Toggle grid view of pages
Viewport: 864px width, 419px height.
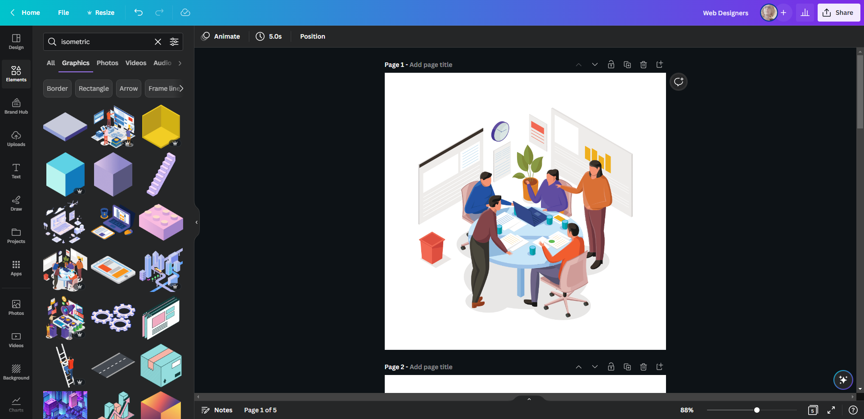[x=813, y=410]
